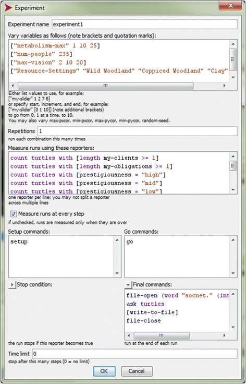Image resolution: width=246 pixels, height=384 pixels.
Task: Click right arrow of Final commands horizontal scrollbar
Action: [225, 335]
